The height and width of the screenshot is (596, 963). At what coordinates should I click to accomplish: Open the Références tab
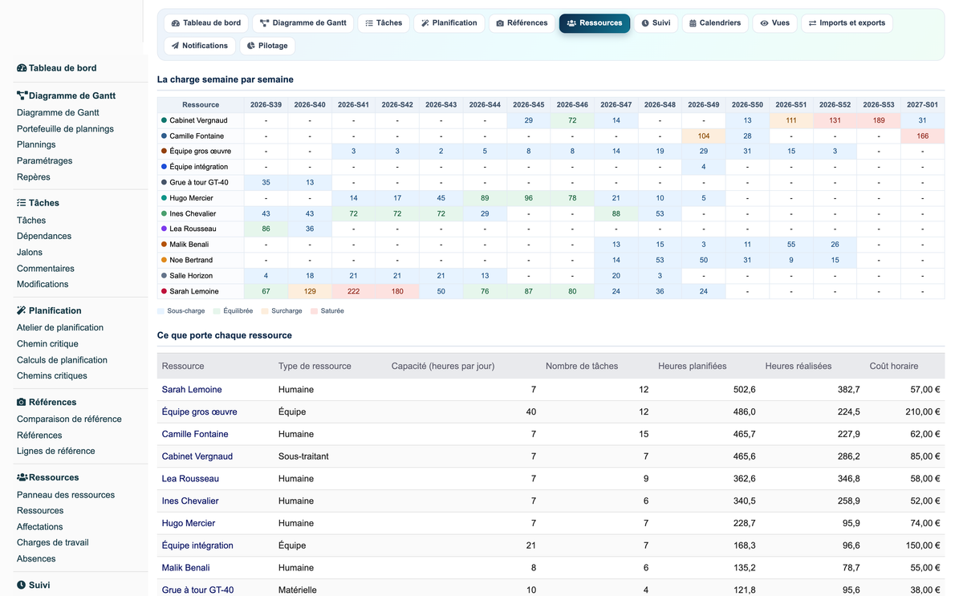522,23
